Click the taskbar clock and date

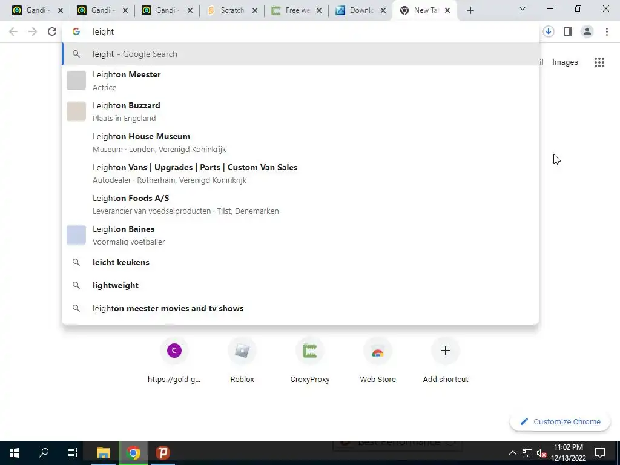point(568,453)
